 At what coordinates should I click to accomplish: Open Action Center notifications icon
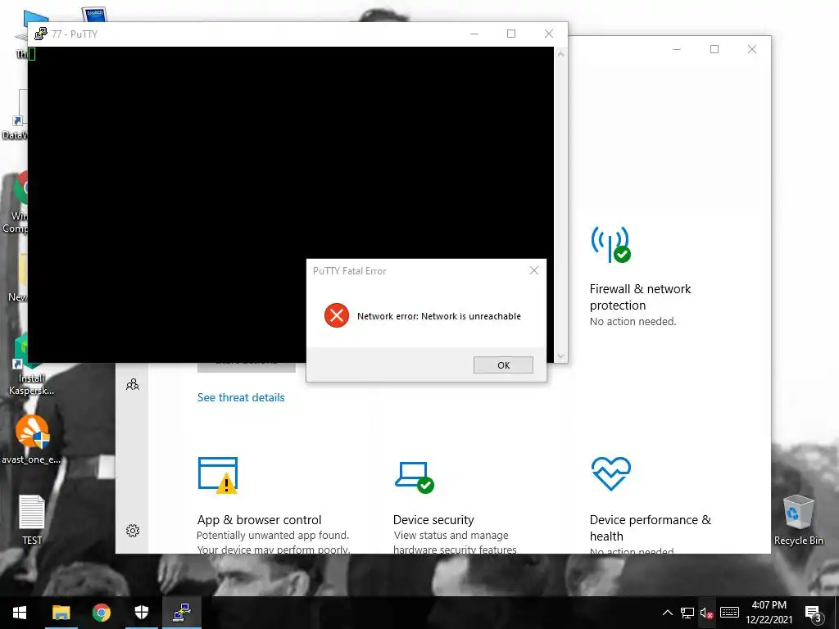click(x=813, y=613)
